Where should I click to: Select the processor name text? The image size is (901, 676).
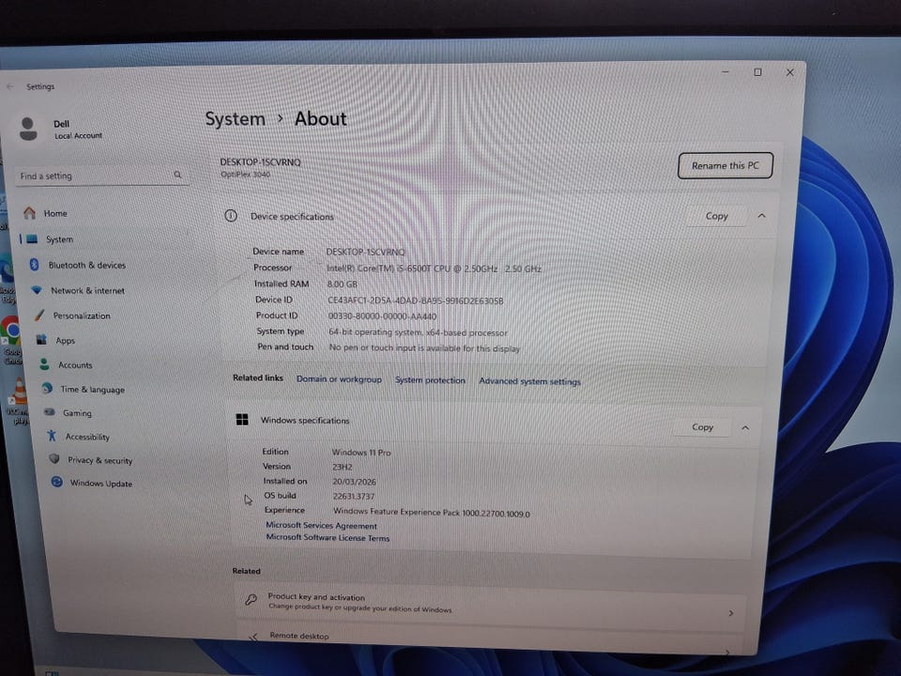coord(434,269)
